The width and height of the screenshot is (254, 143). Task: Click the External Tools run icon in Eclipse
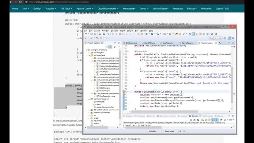pos(158,34)
